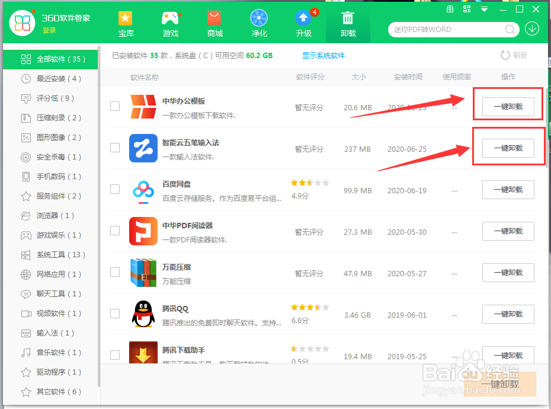Select 游戏娱乐 (1) category

click(x=50, y=235)
